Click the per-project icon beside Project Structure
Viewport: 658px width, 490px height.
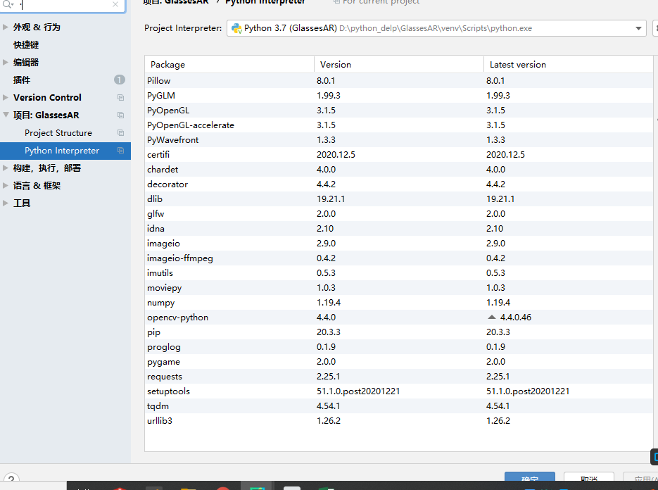coord(121,132)
